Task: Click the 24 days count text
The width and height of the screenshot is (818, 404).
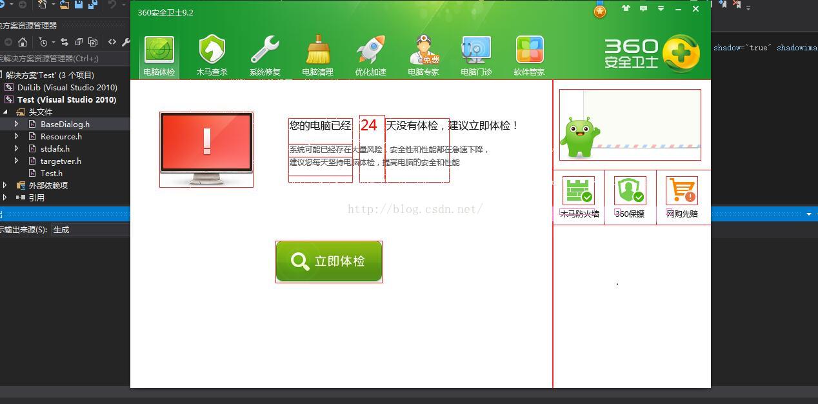Action: (369, 125)
